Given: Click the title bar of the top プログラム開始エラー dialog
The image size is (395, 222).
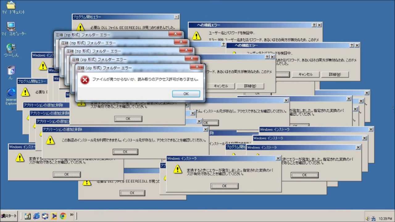Looking at the screenshot, I should coord(126,17).
